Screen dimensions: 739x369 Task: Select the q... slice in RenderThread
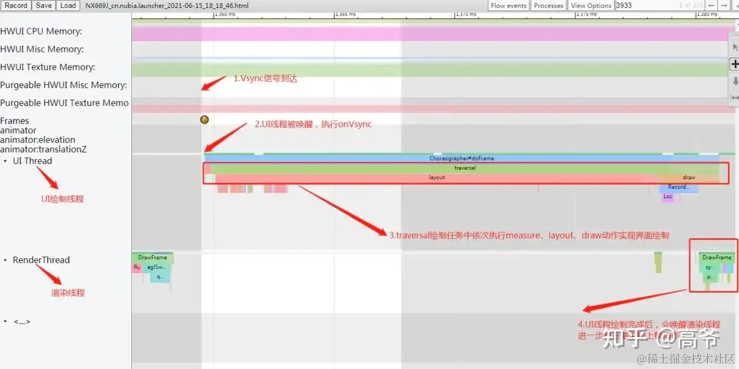tap(160, 277)
